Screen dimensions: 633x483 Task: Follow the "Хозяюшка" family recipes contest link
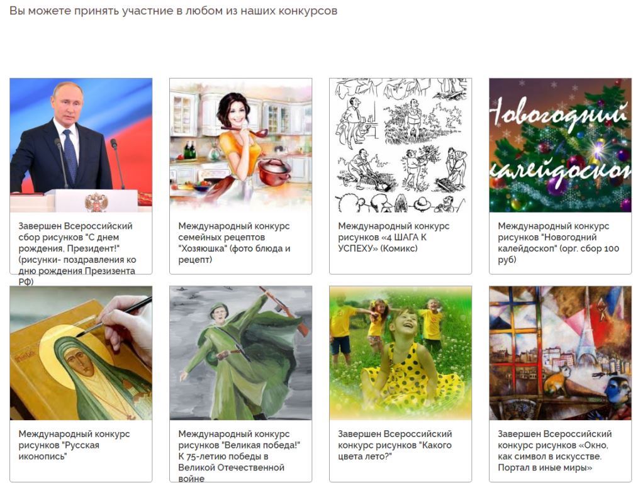pos(234,243)
